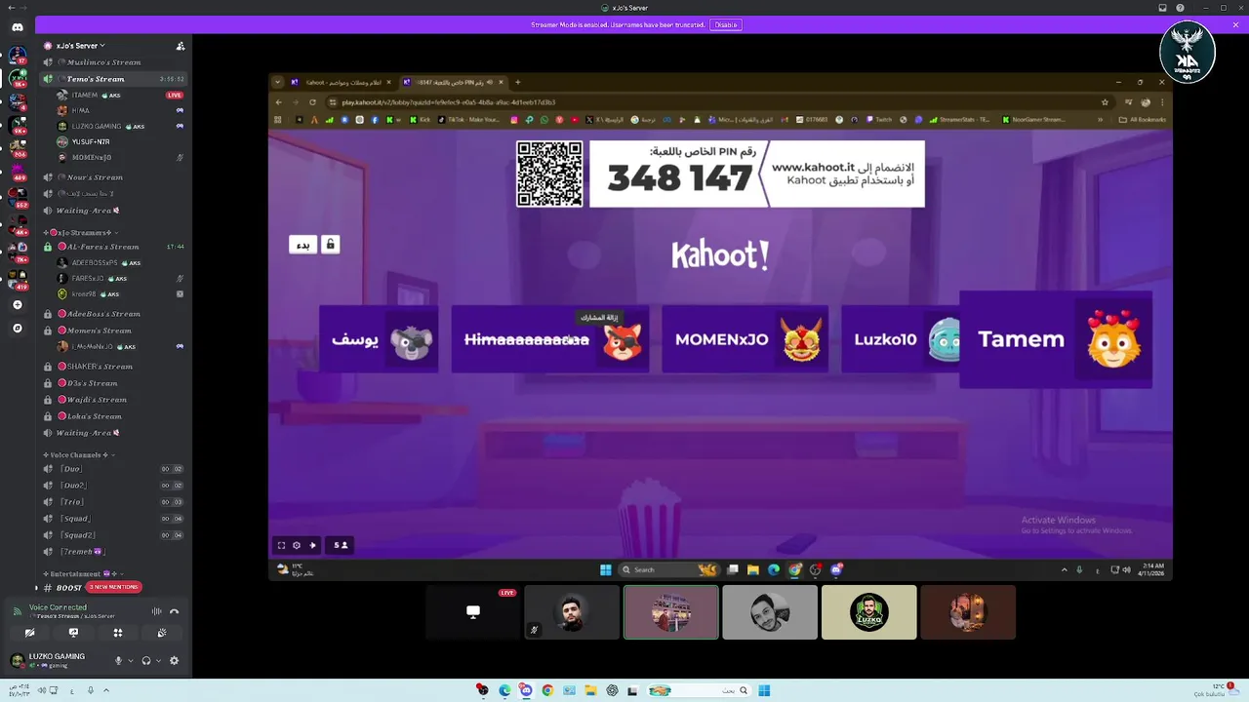Open the Discord help icon in title bar
Screen dimensions: 1249x702
click(x=1180, y=8)
